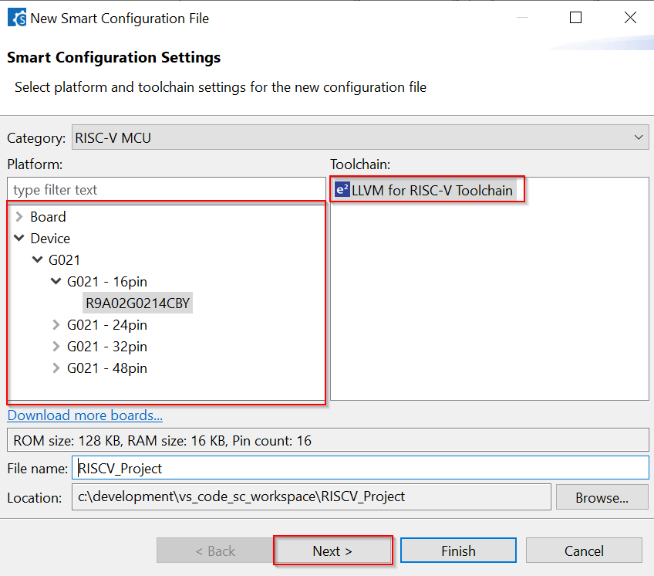Cancel the new configuration dialog
This screenshot has height=576, width=654.
coord(584,551)
